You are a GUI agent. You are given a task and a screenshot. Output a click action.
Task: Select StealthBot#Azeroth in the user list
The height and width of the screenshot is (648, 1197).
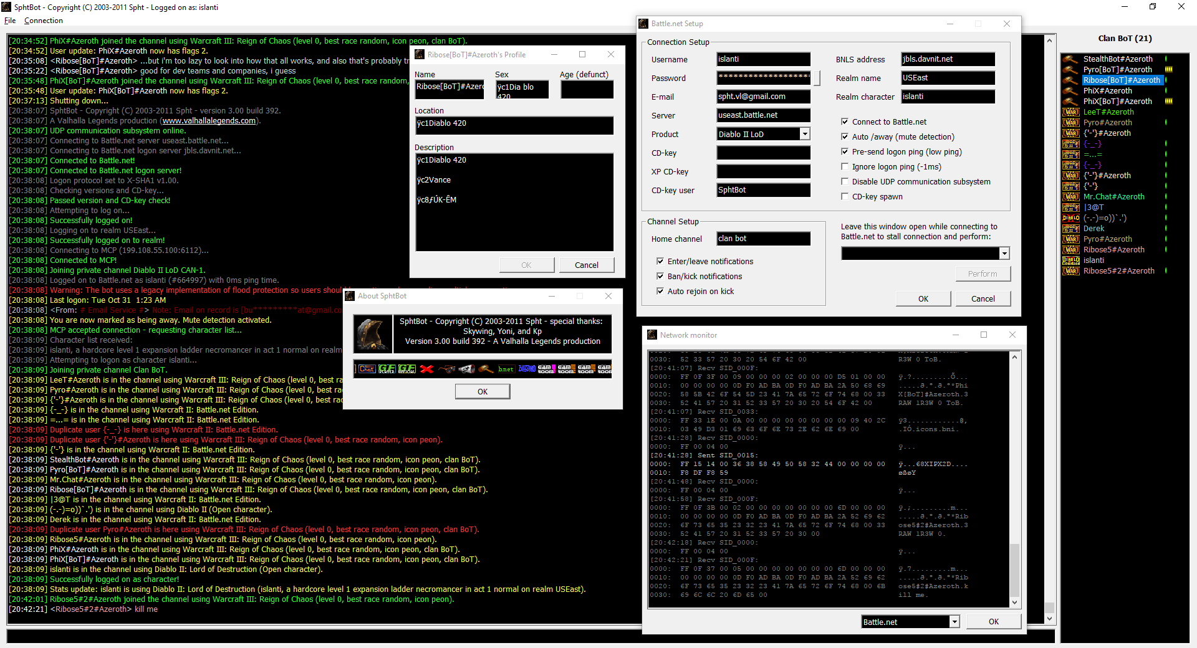(1118, 59)
